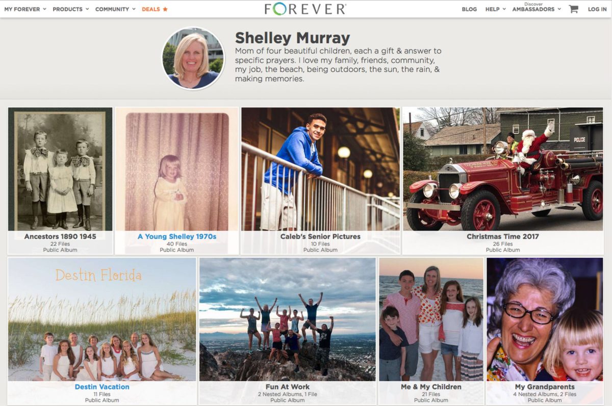Open the My Grandparents album photo
The image size is (612, 406).
(x=545, y=319)
